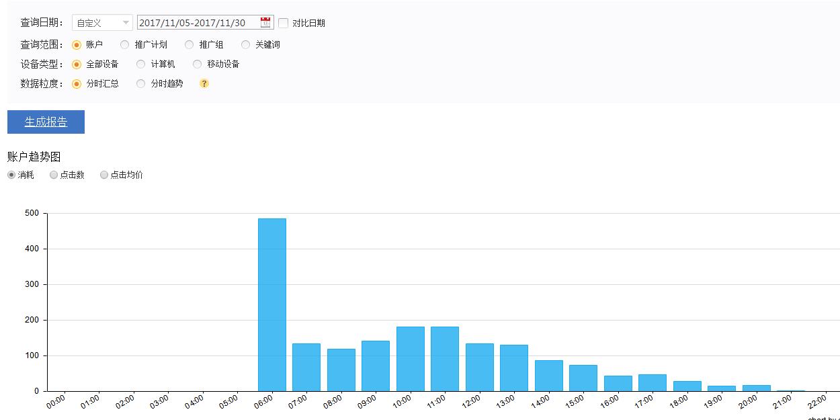Open the calendar date picker icon
This screenshot has height=420, width=840.
click(x=265, y=22)
